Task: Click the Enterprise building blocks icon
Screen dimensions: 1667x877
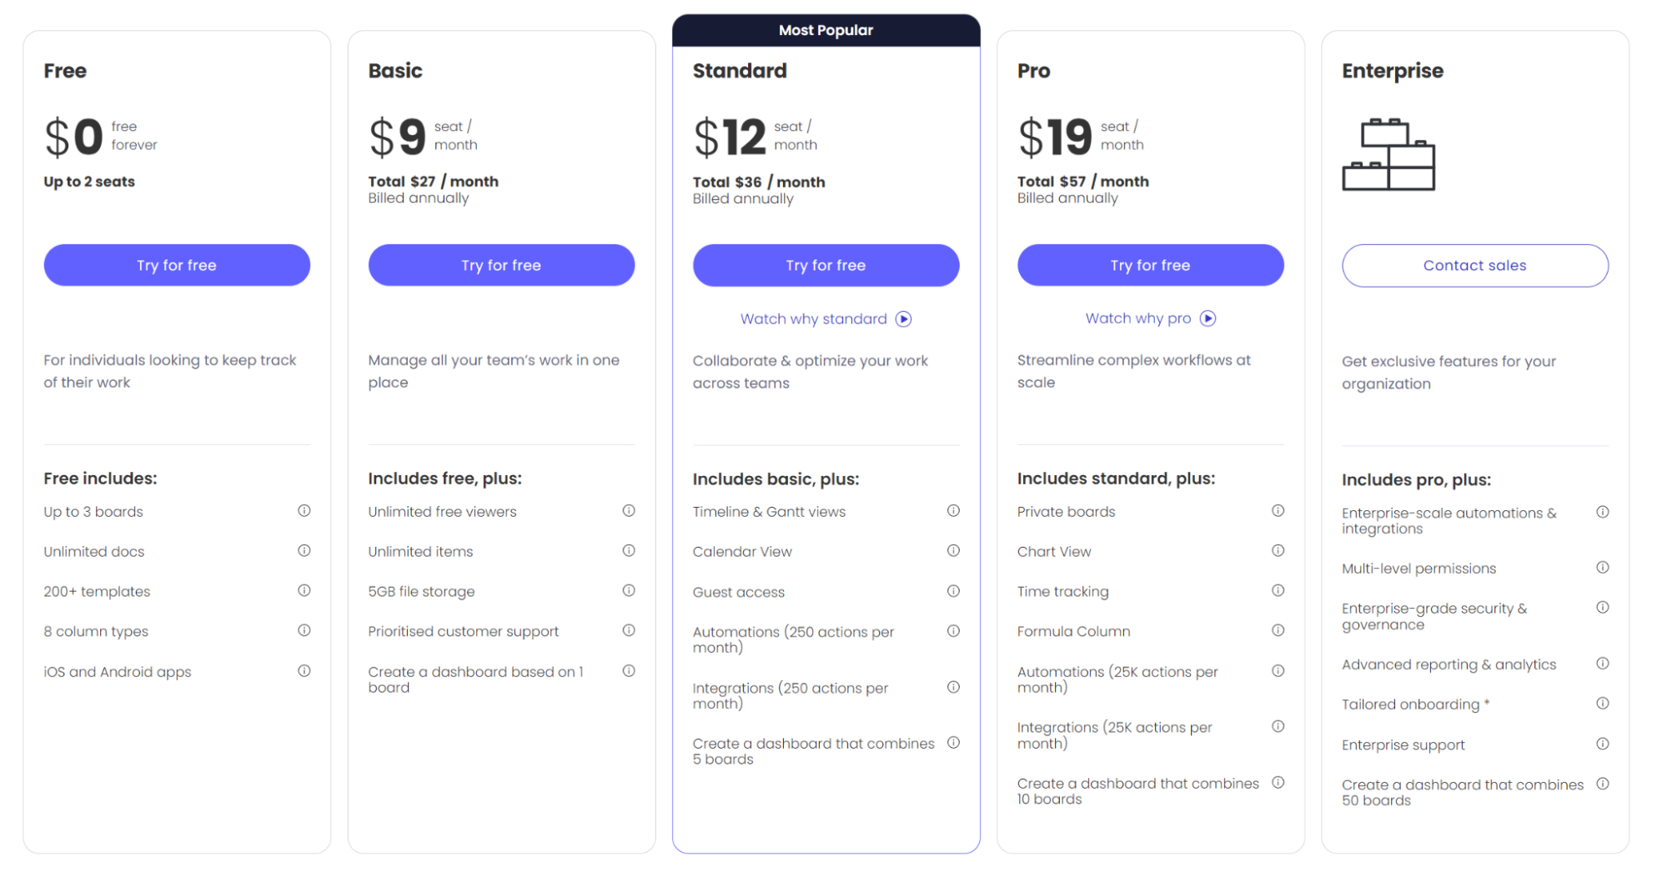Action: [1388, 155]
